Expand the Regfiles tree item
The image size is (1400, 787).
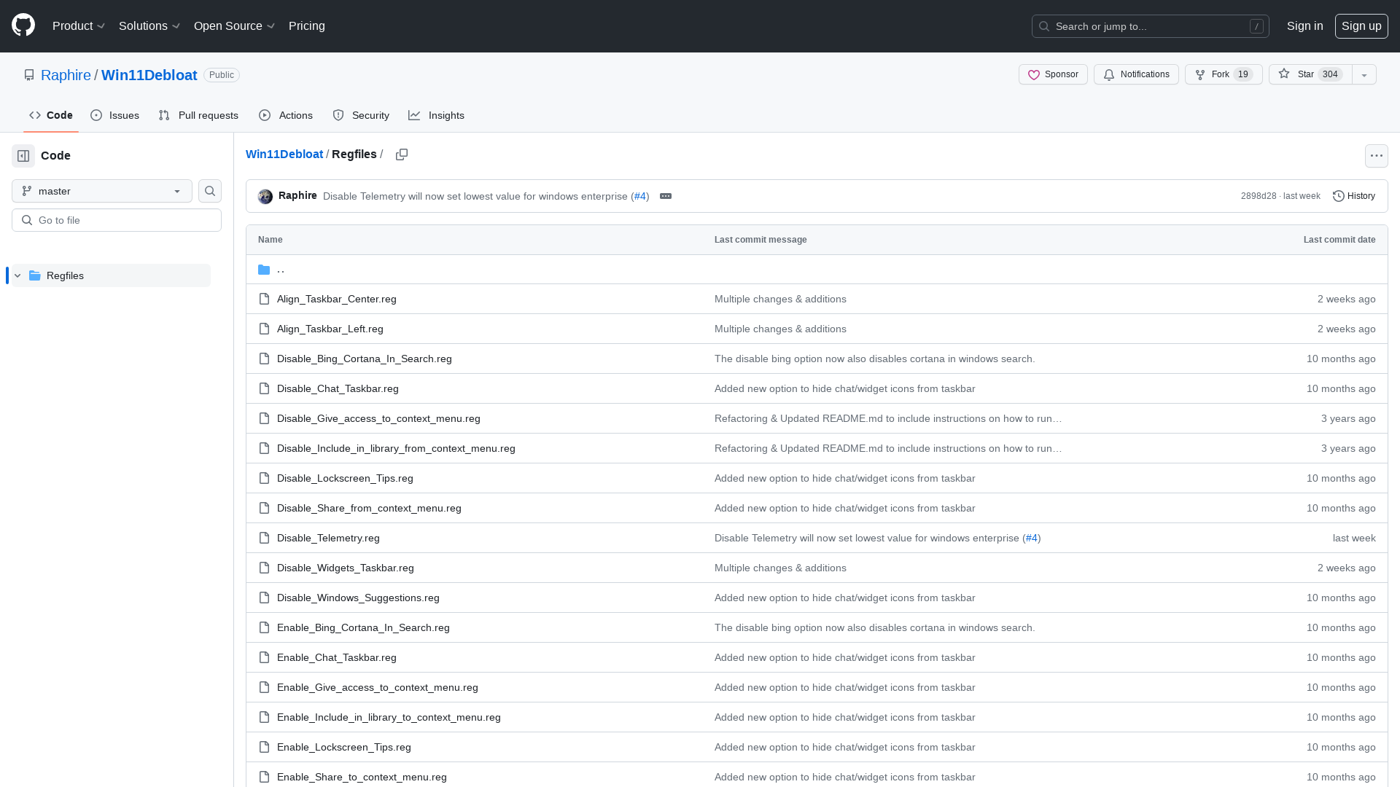coord(16,275)
